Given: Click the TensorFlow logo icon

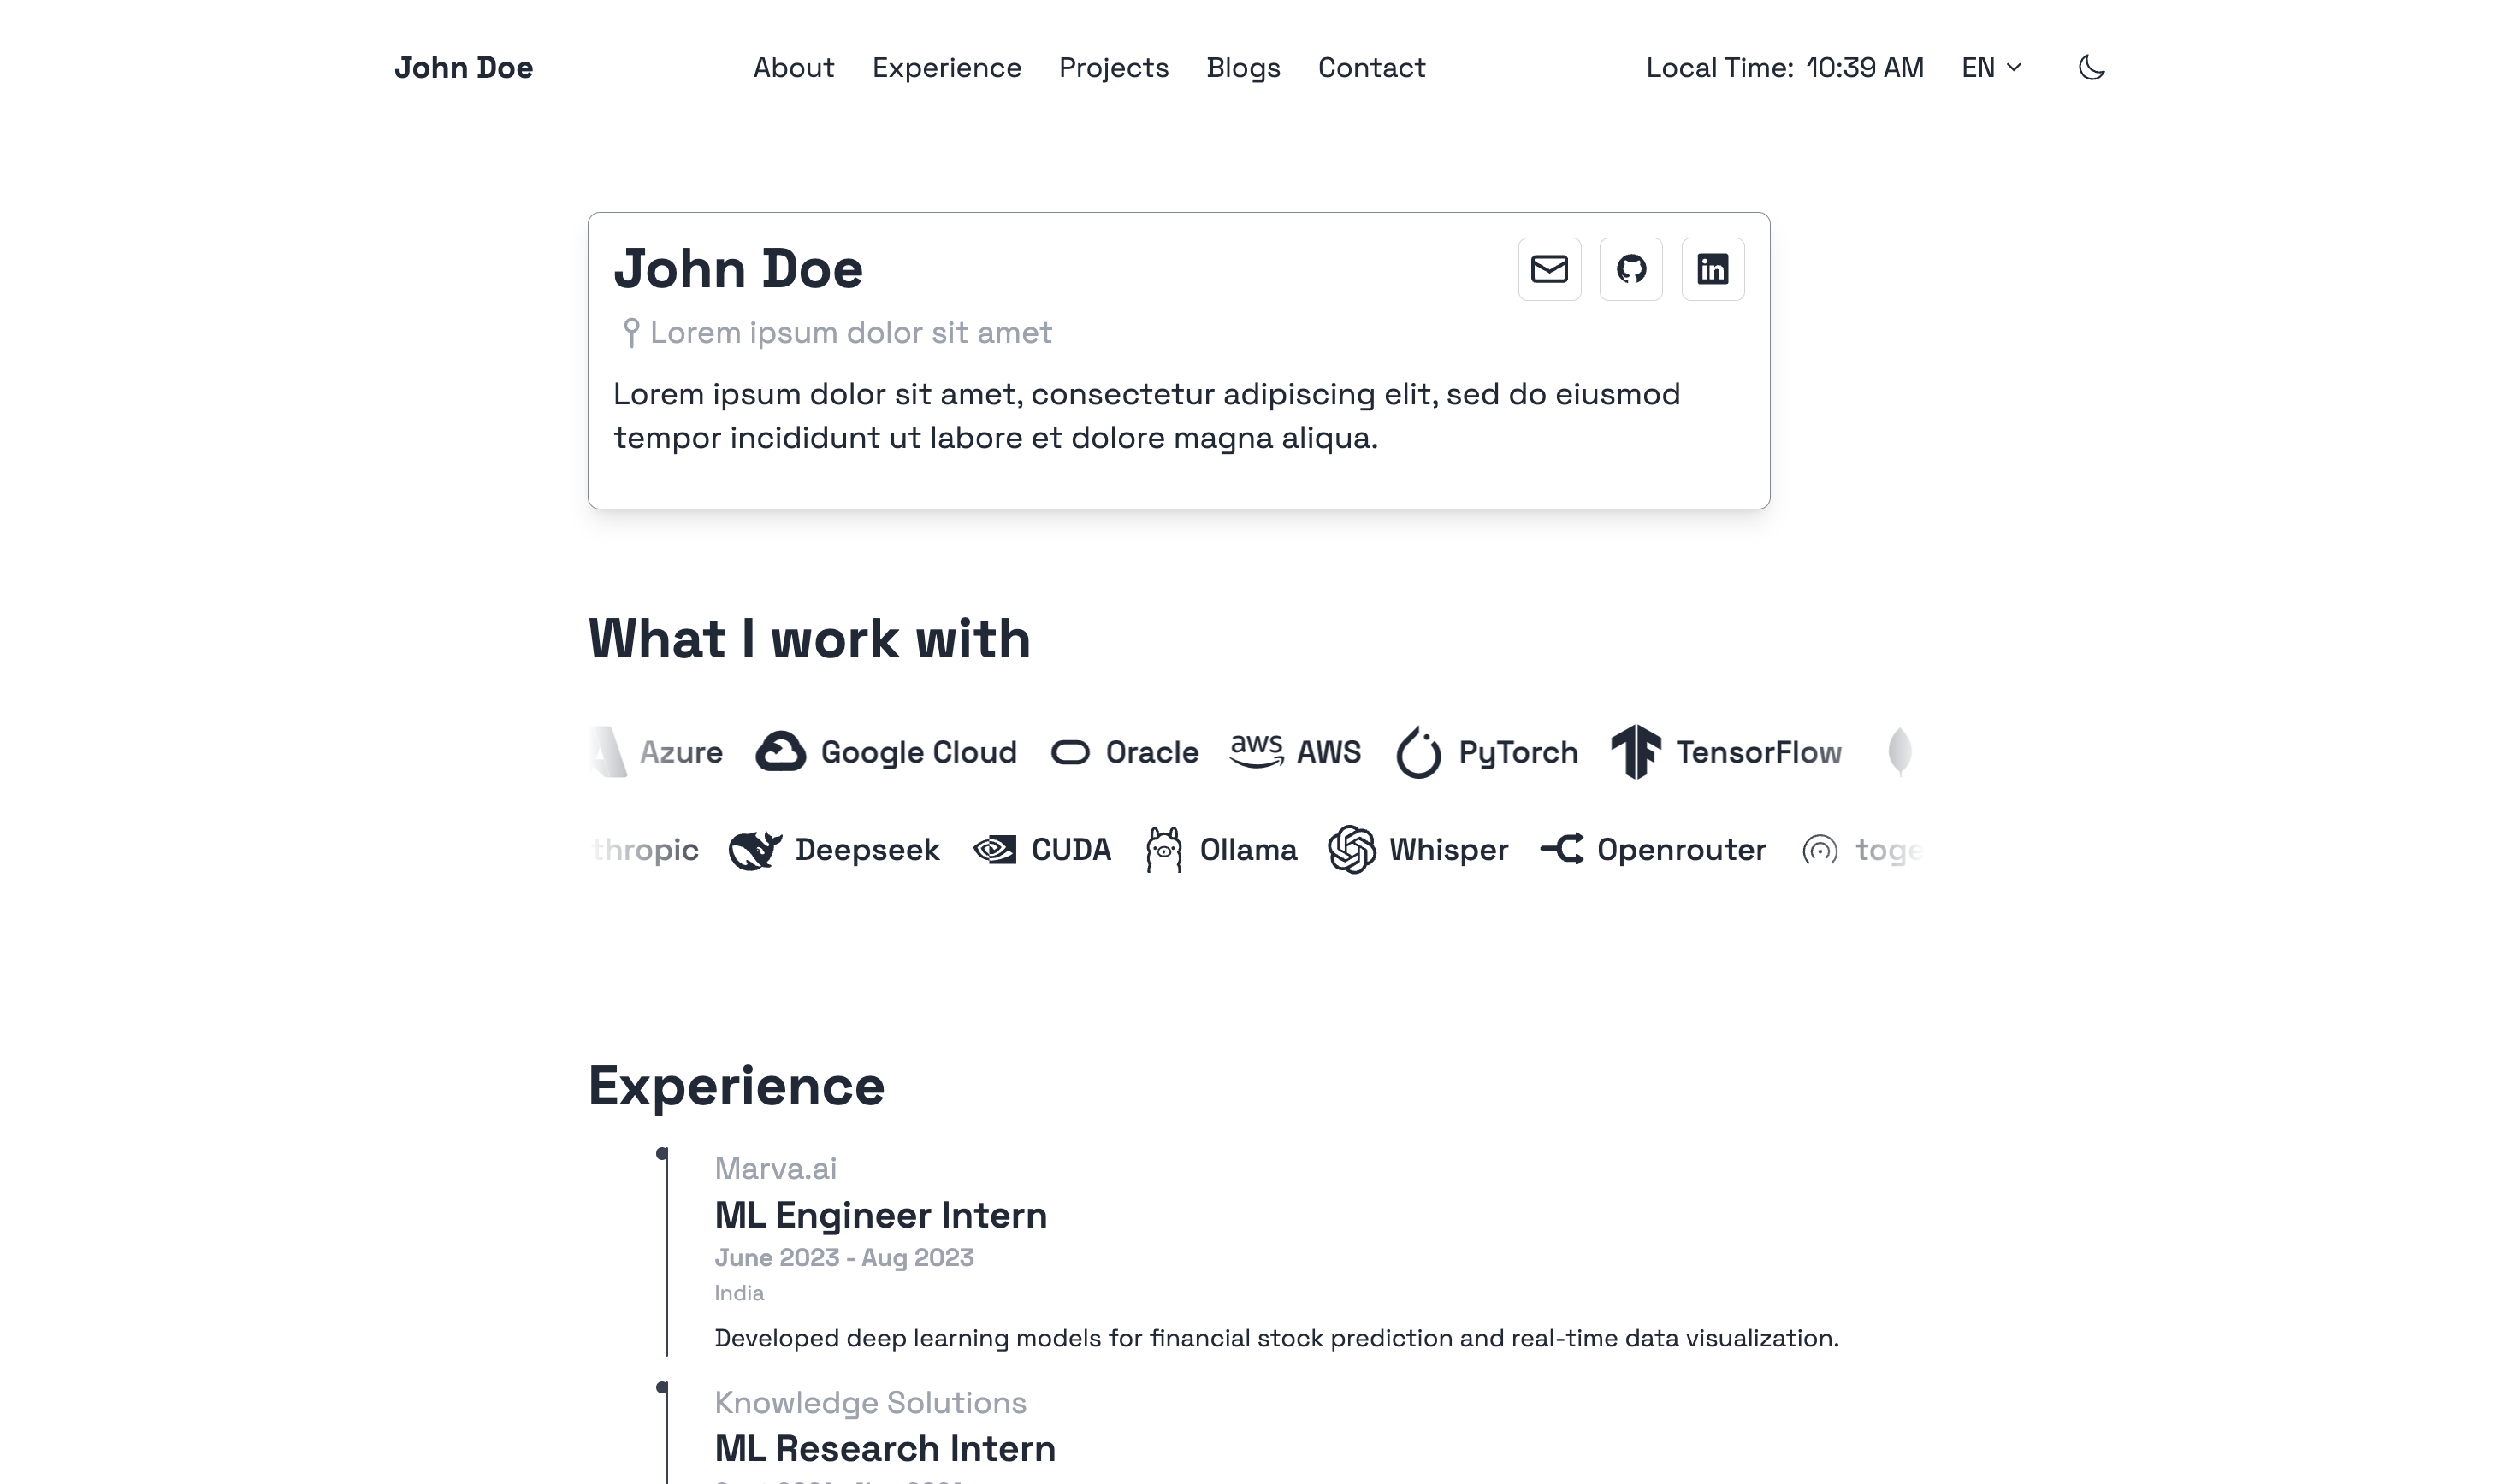Looking at the screenshot, I should pos(1636,752).
